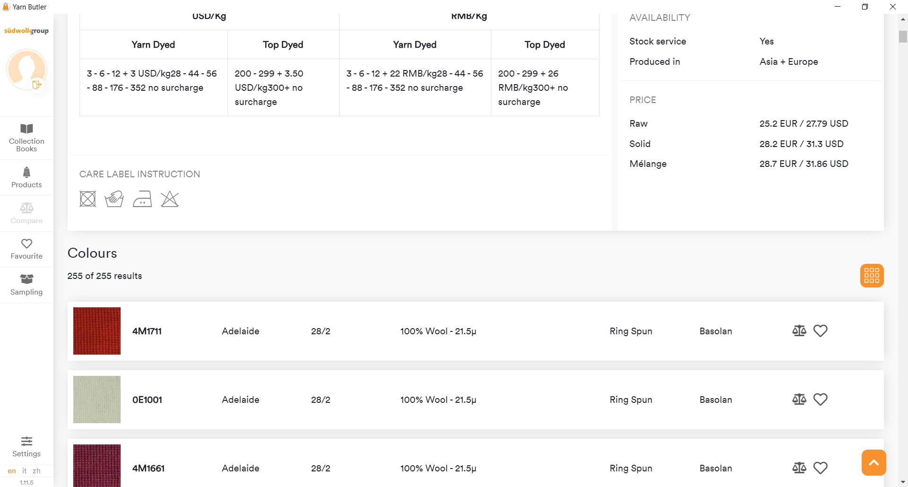Add colour 4M1711 to compare
Image resolution: width=908 pixels, height=487 pixels.
(x=799, y=331)
